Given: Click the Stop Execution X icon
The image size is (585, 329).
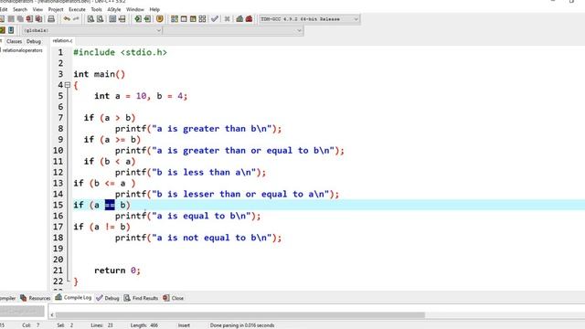Looking at the screenshot, I should [227, 19].
